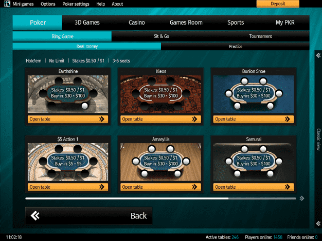This screenshot has width=322, height=241.
Task: Click the Players online count 1458
Action: (x=278, y=237)
